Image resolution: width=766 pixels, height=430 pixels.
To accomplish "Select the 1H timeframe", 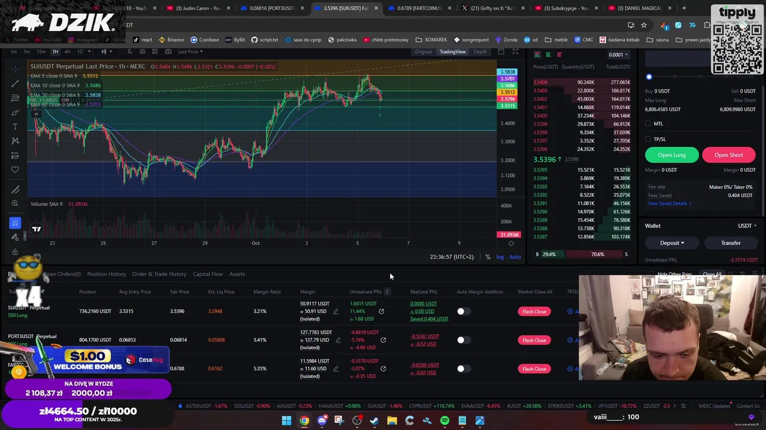I will point(55,52).
